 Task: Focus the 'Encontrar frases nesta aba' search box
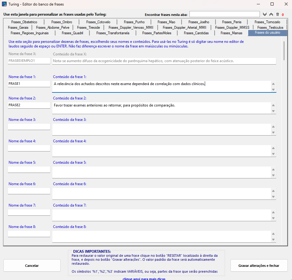pos(224,14)
